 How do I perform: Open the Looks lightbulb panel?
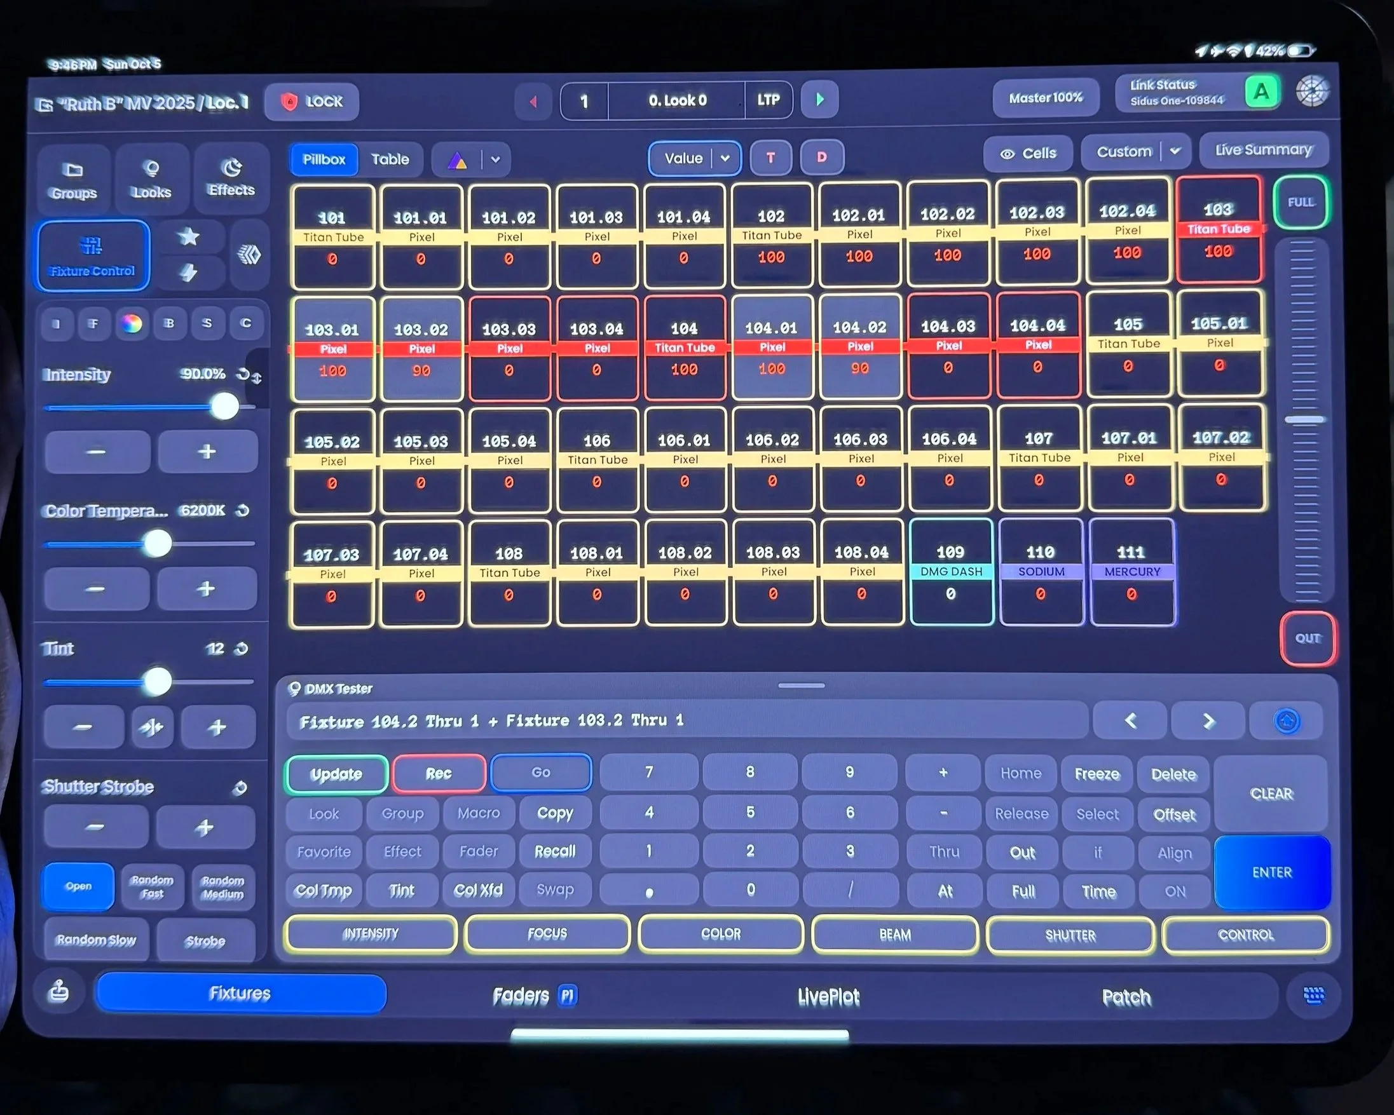coord(151,179)
